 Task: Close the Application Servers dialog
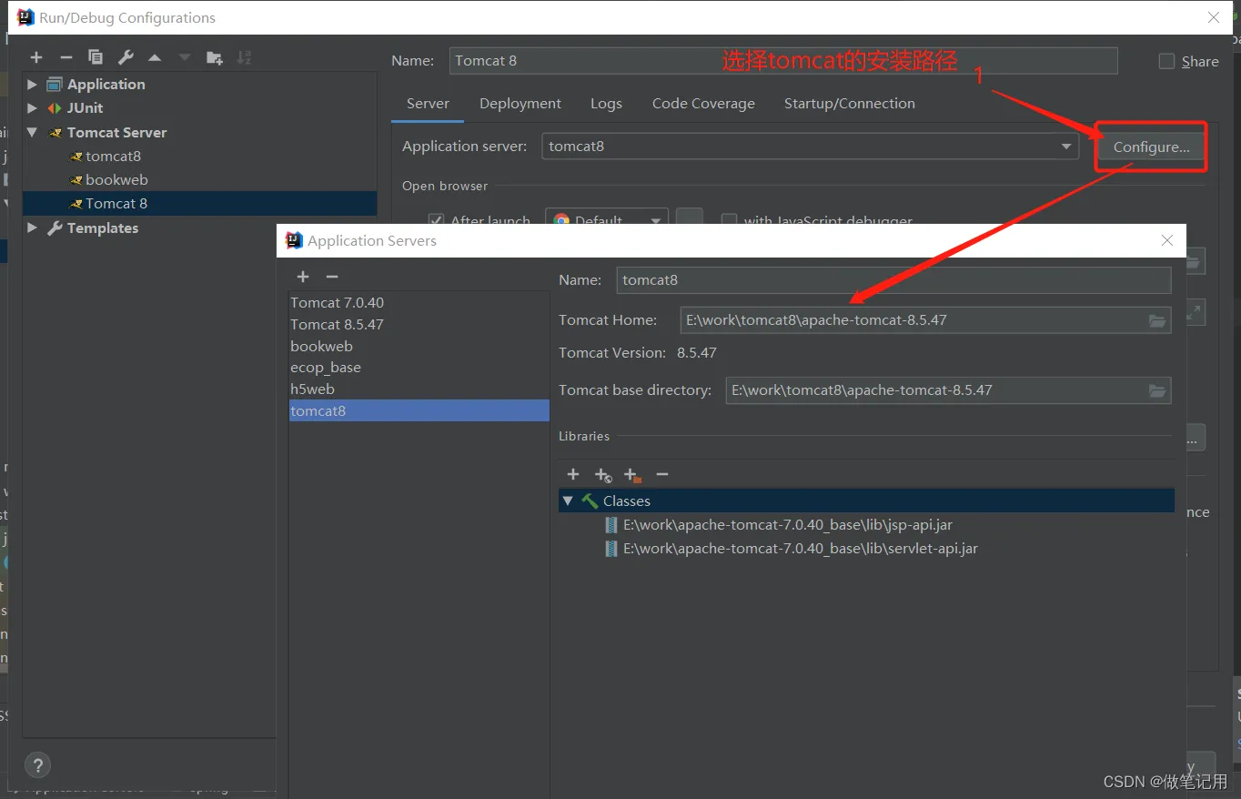1167,240
